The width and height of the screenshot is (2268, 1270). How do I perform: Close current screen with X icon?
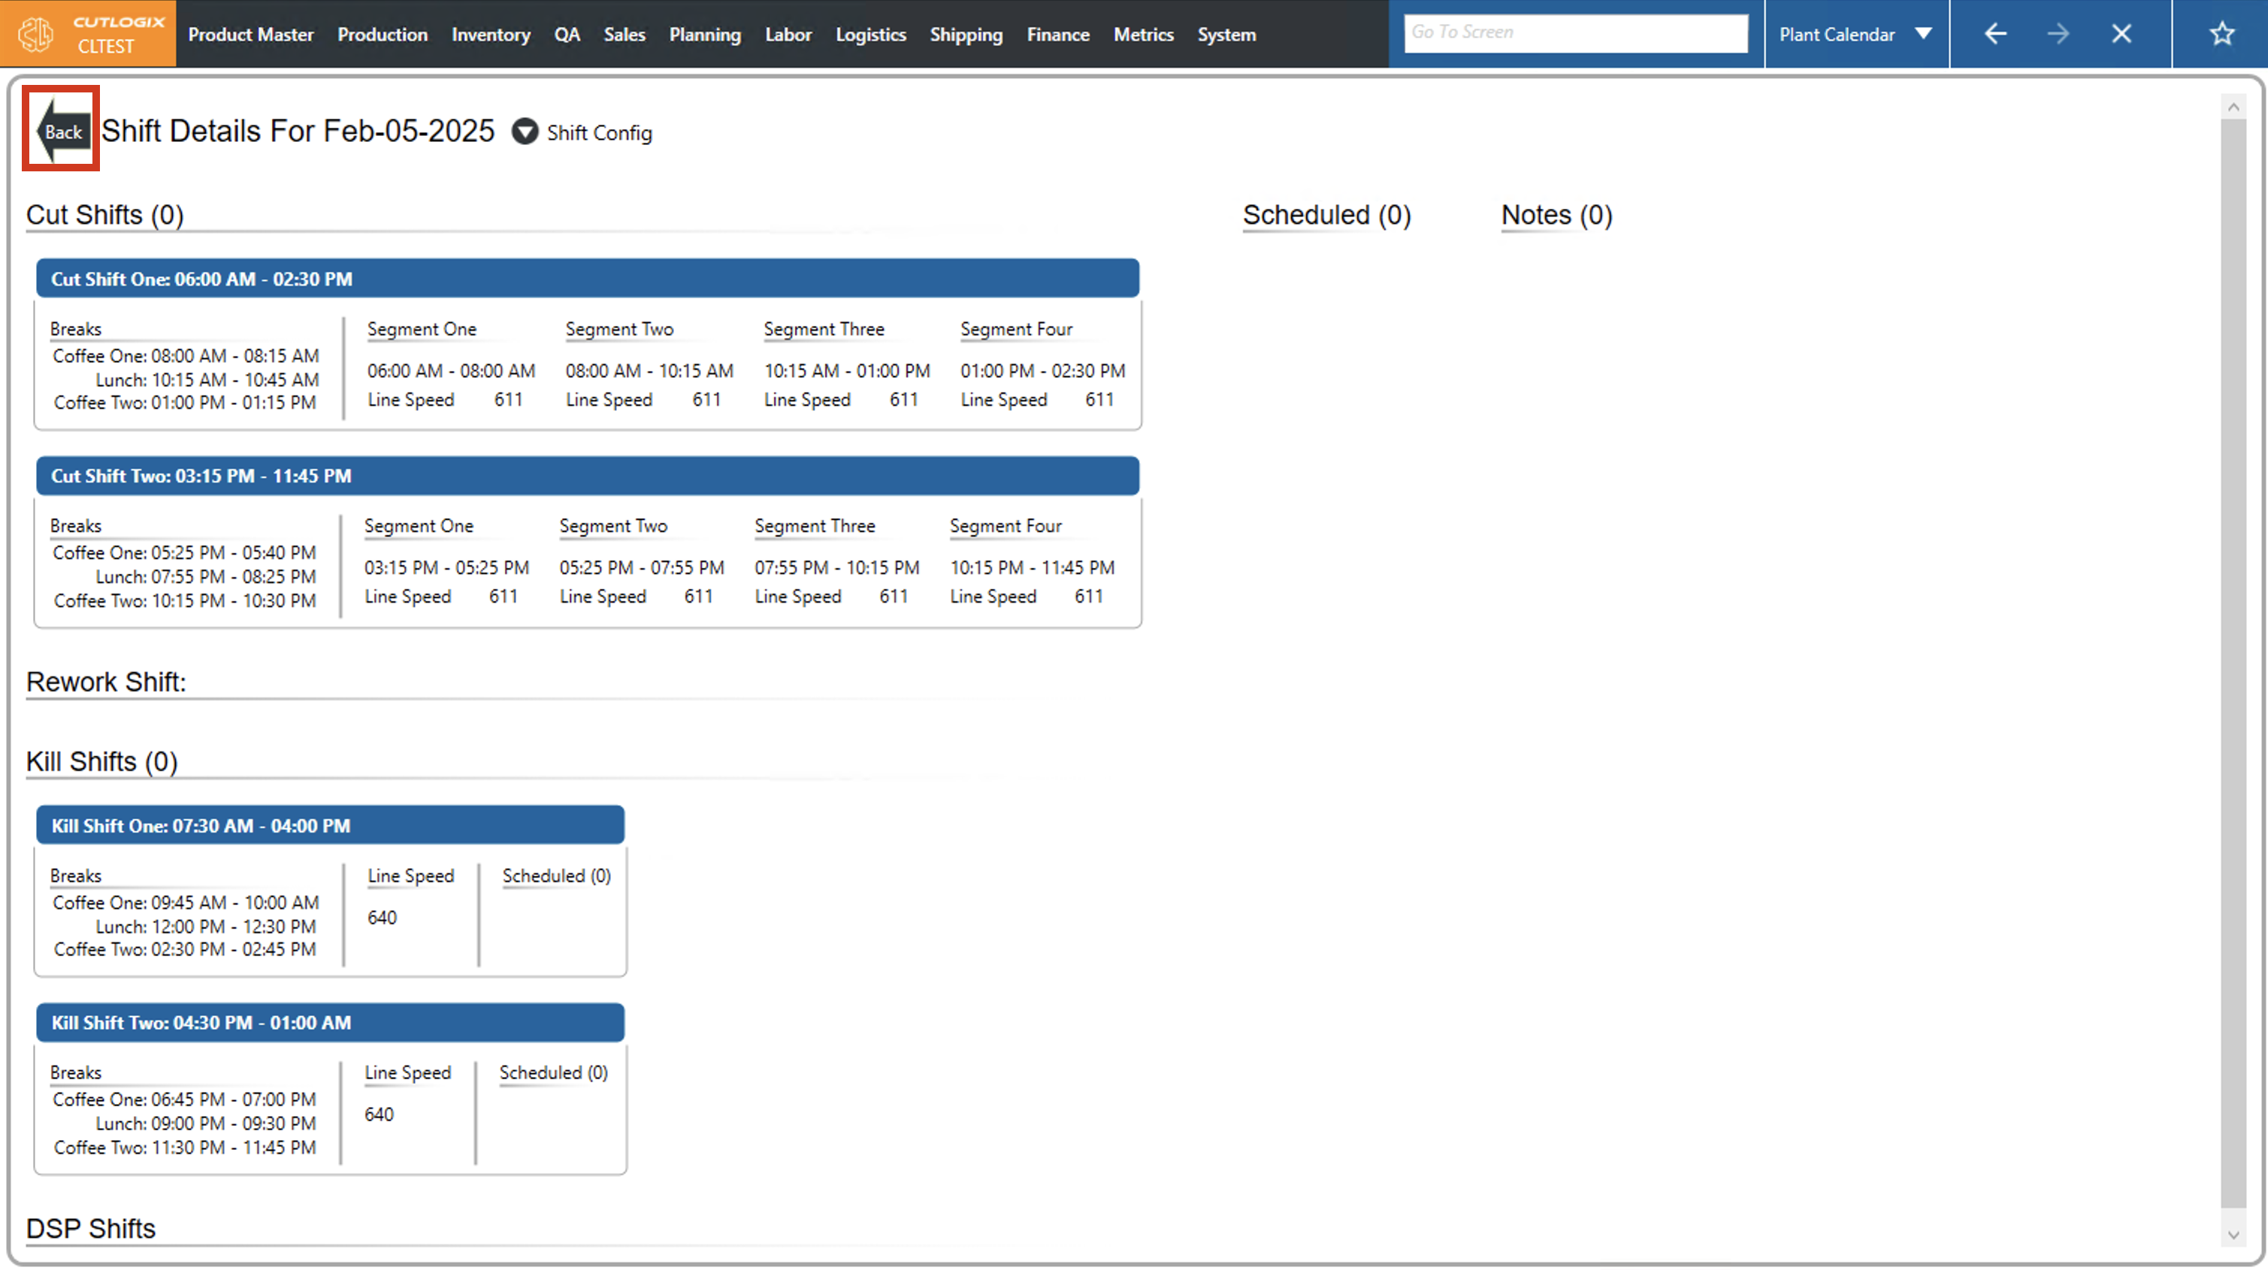pos(2121,34)
